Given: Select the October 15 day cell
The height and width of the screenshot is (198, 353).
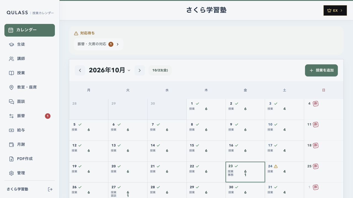Looking at the screenshot, I should coord(206,151).
